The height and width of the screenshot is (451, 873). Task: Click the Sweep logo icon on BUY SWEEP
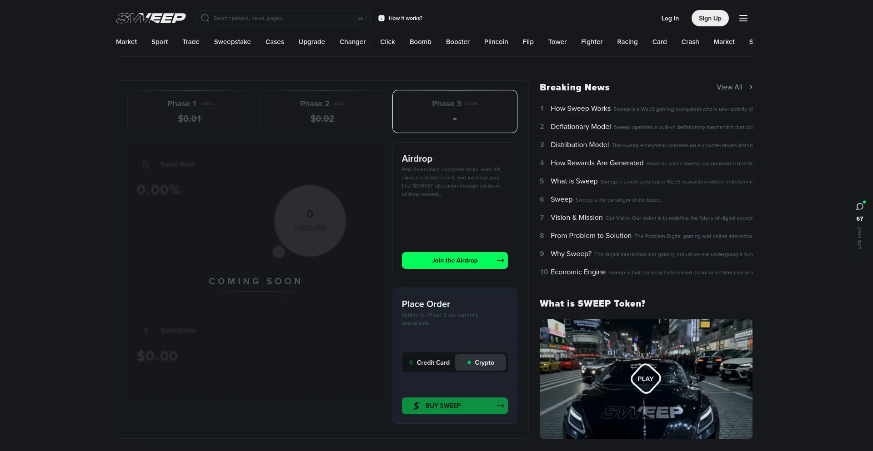click(416, 406)
